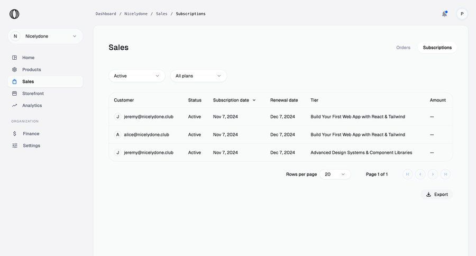Open the user profile avatar P
The width and height of the screenshot is (476, 256).
click(x=462, y=14)
